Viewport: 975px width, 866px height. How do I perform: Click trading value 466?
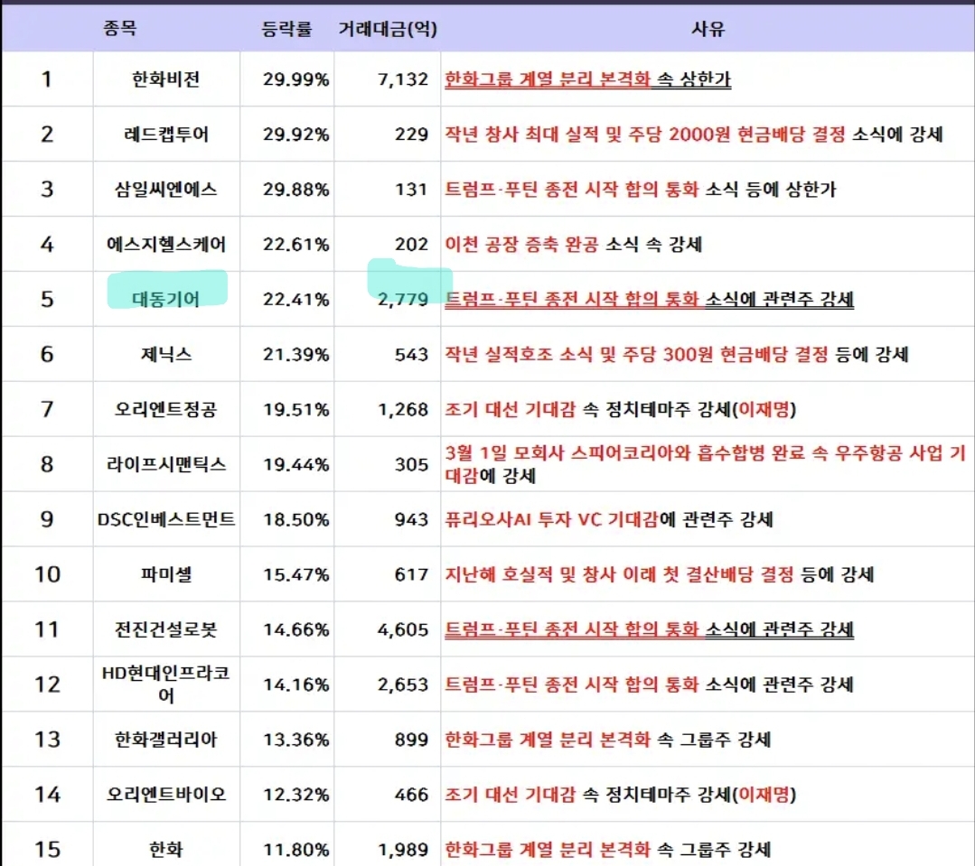[412, 794]
